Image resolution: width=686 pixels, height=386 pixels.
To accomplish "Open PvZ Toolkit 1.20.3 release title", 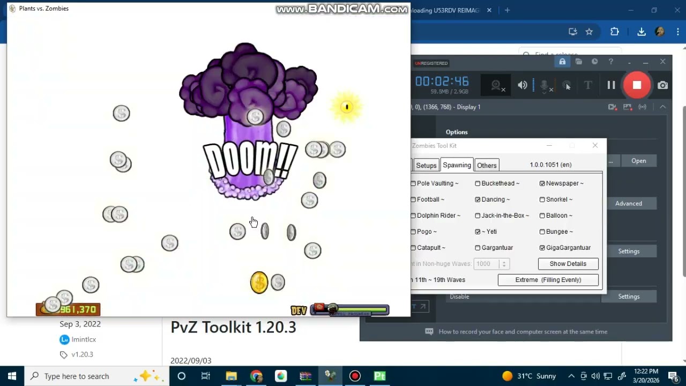I will tap(233, 327).
